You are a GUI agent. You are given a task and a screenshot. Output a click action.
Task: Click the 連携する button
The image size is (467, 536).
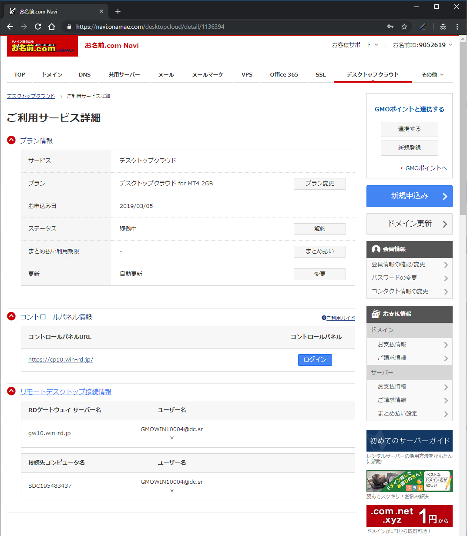[x=410, y=129]
